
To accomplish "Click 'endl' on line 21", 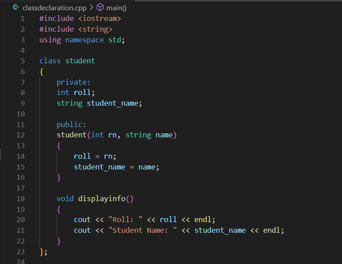I will click(271, 231).
